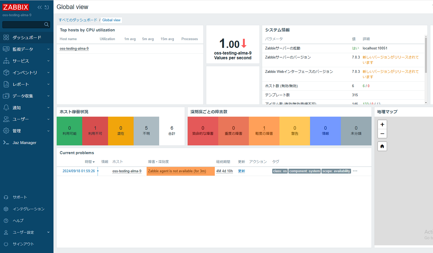Go to すべてのダッシュボード breadcrumb link
The image size is (433, 253).
pyautogui.click(x=78, y=20)
